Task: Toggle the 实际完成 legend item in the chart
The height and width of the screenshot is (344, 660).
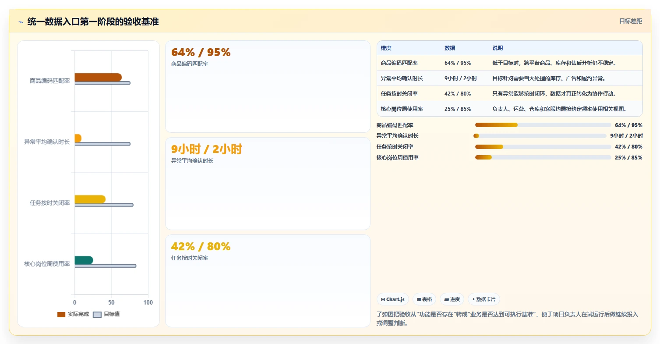Action: [x=73, y=315]
